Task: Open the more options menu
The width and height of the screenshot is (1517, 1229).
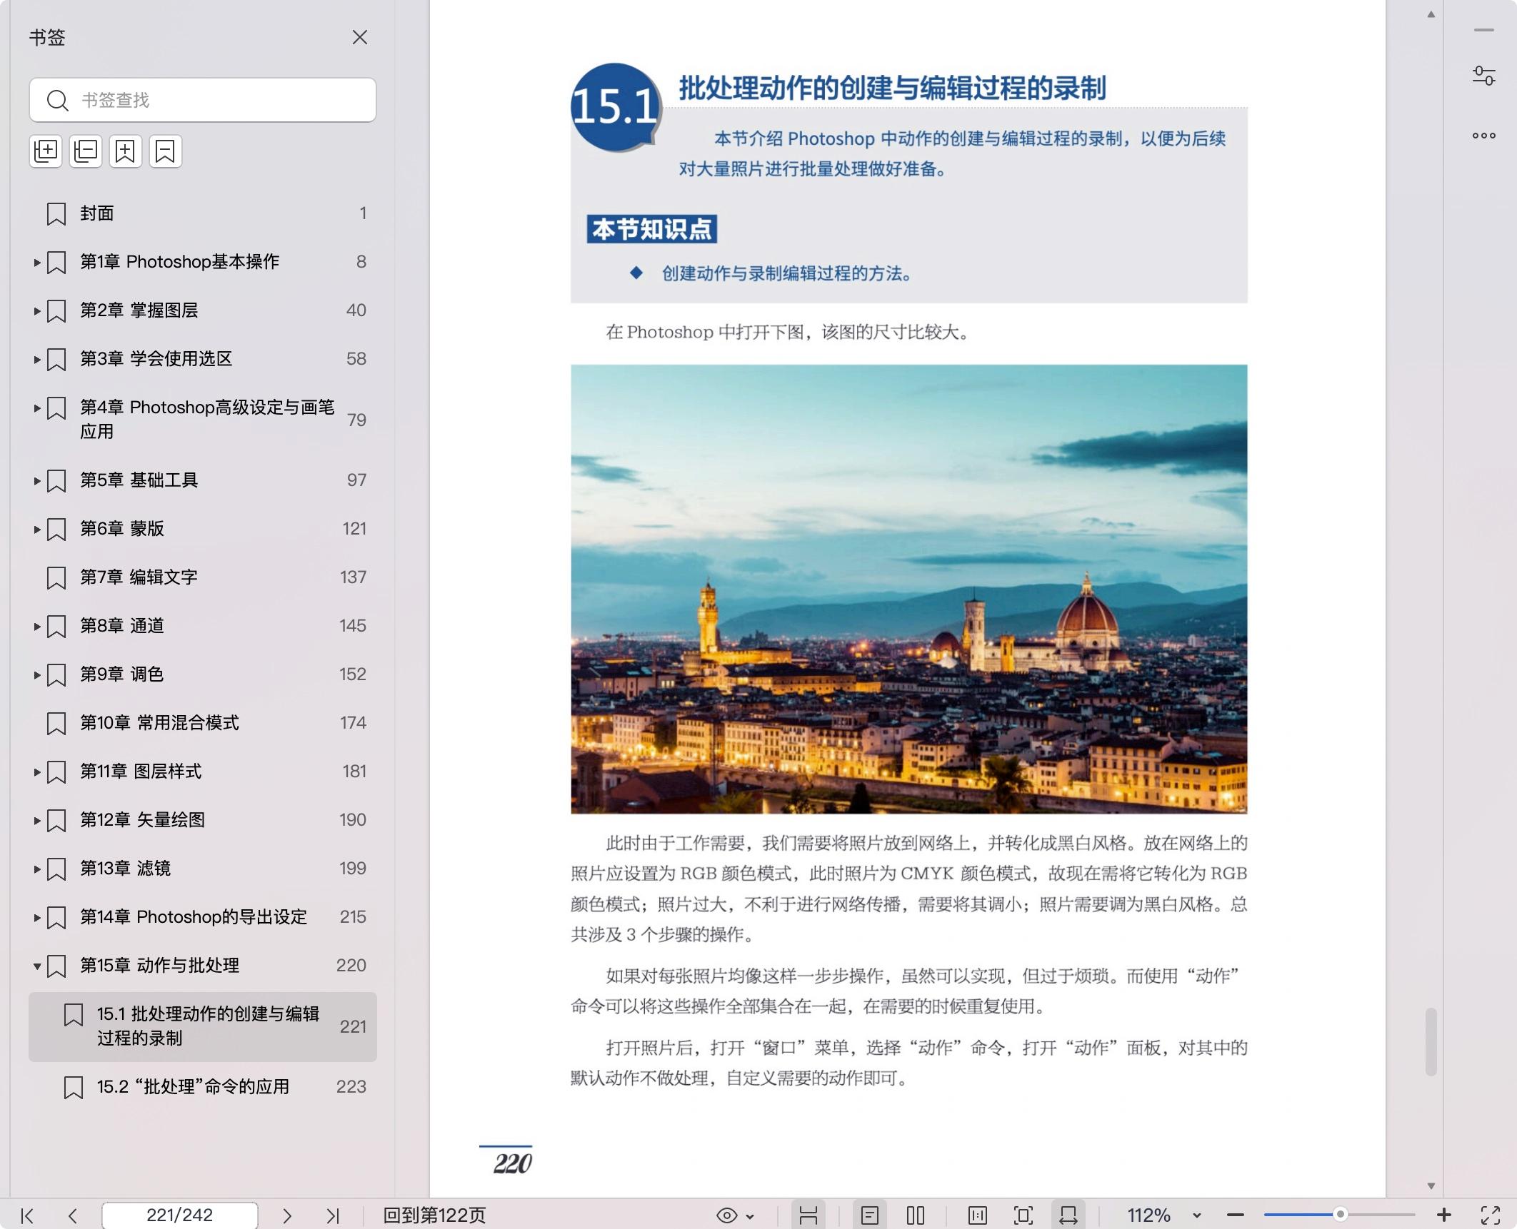Action: pyautogui.click(x=1484, y=136)
